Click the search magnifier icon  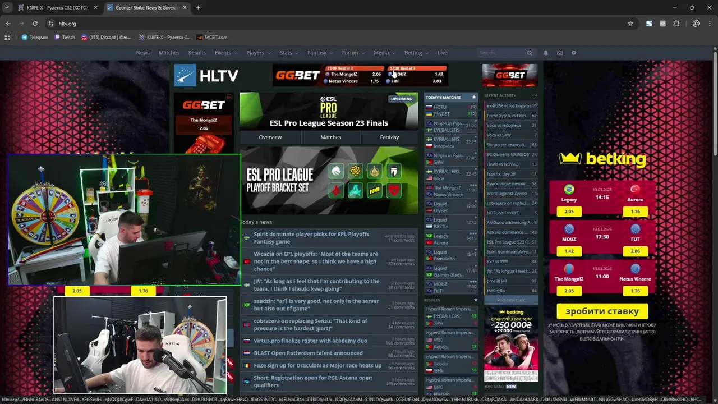(529, 53)
